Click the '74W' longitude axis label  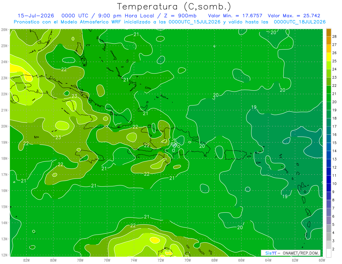pyautogui.click(x=134, y=260)
